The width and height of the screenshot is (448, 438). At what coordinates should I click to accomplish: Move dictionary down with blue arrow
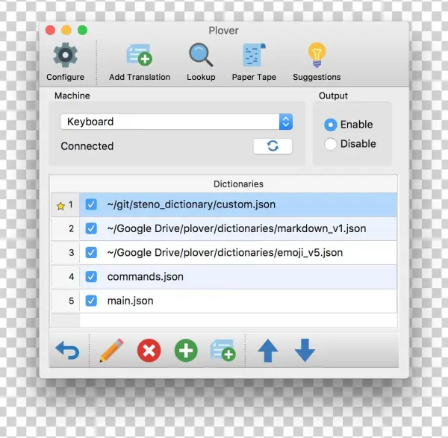[x=305, y=351]
